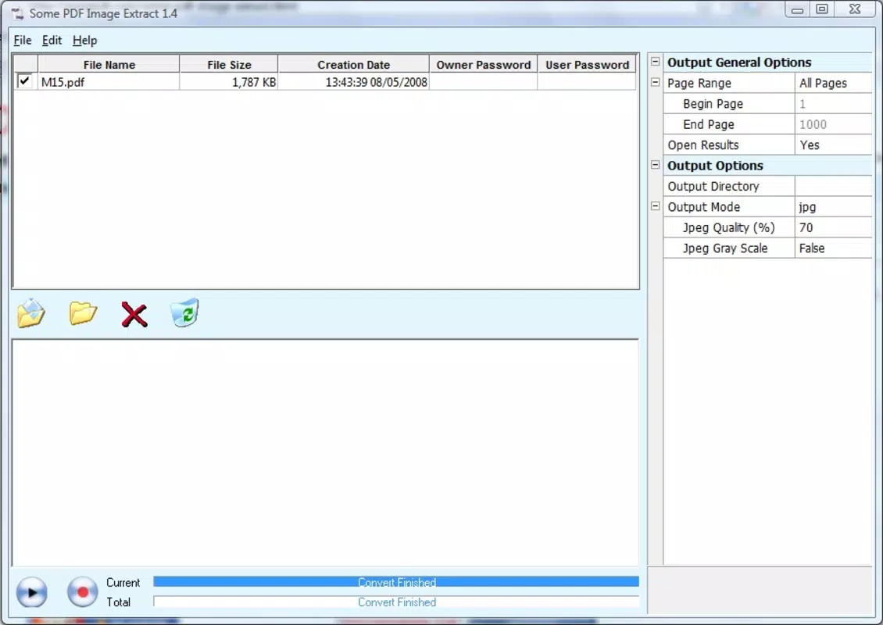
Task: Collapse the Page Range group
Action: tap(655, 82)
